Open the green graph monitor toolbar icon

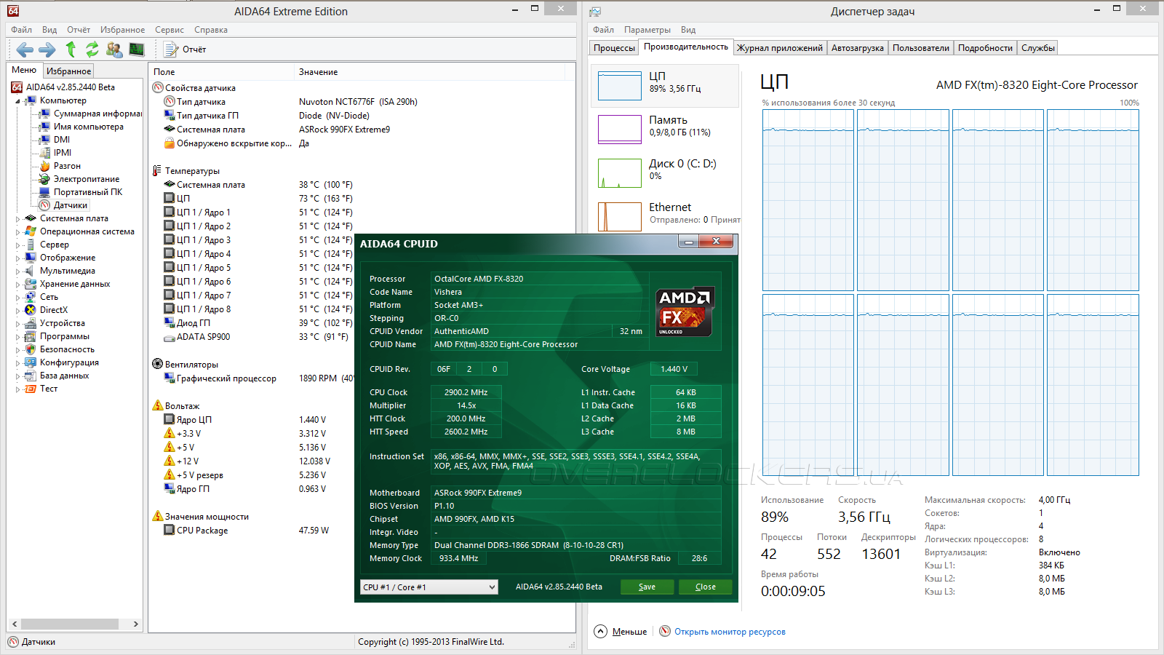tap(137, 49)
